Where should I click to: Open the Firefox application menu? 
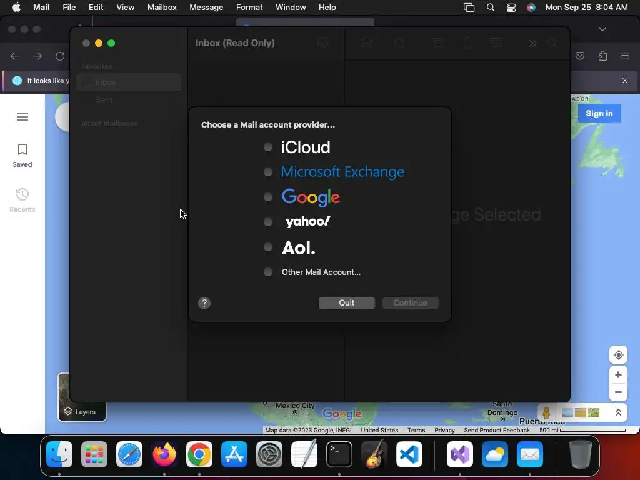click(x=625, y=56)
